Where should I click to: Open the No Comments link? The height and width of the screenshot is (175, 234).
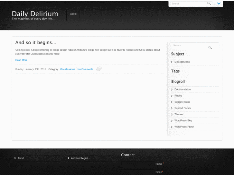pos(85,69)
